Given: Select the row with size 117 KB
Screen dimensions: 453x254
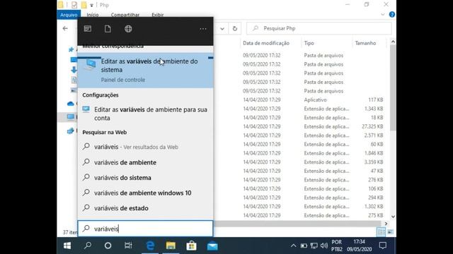Looking at the screenshot, I should coord(313,100).
